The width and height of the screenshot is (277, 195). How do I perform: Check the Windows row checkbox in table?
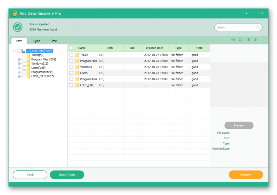click(71, 67)
